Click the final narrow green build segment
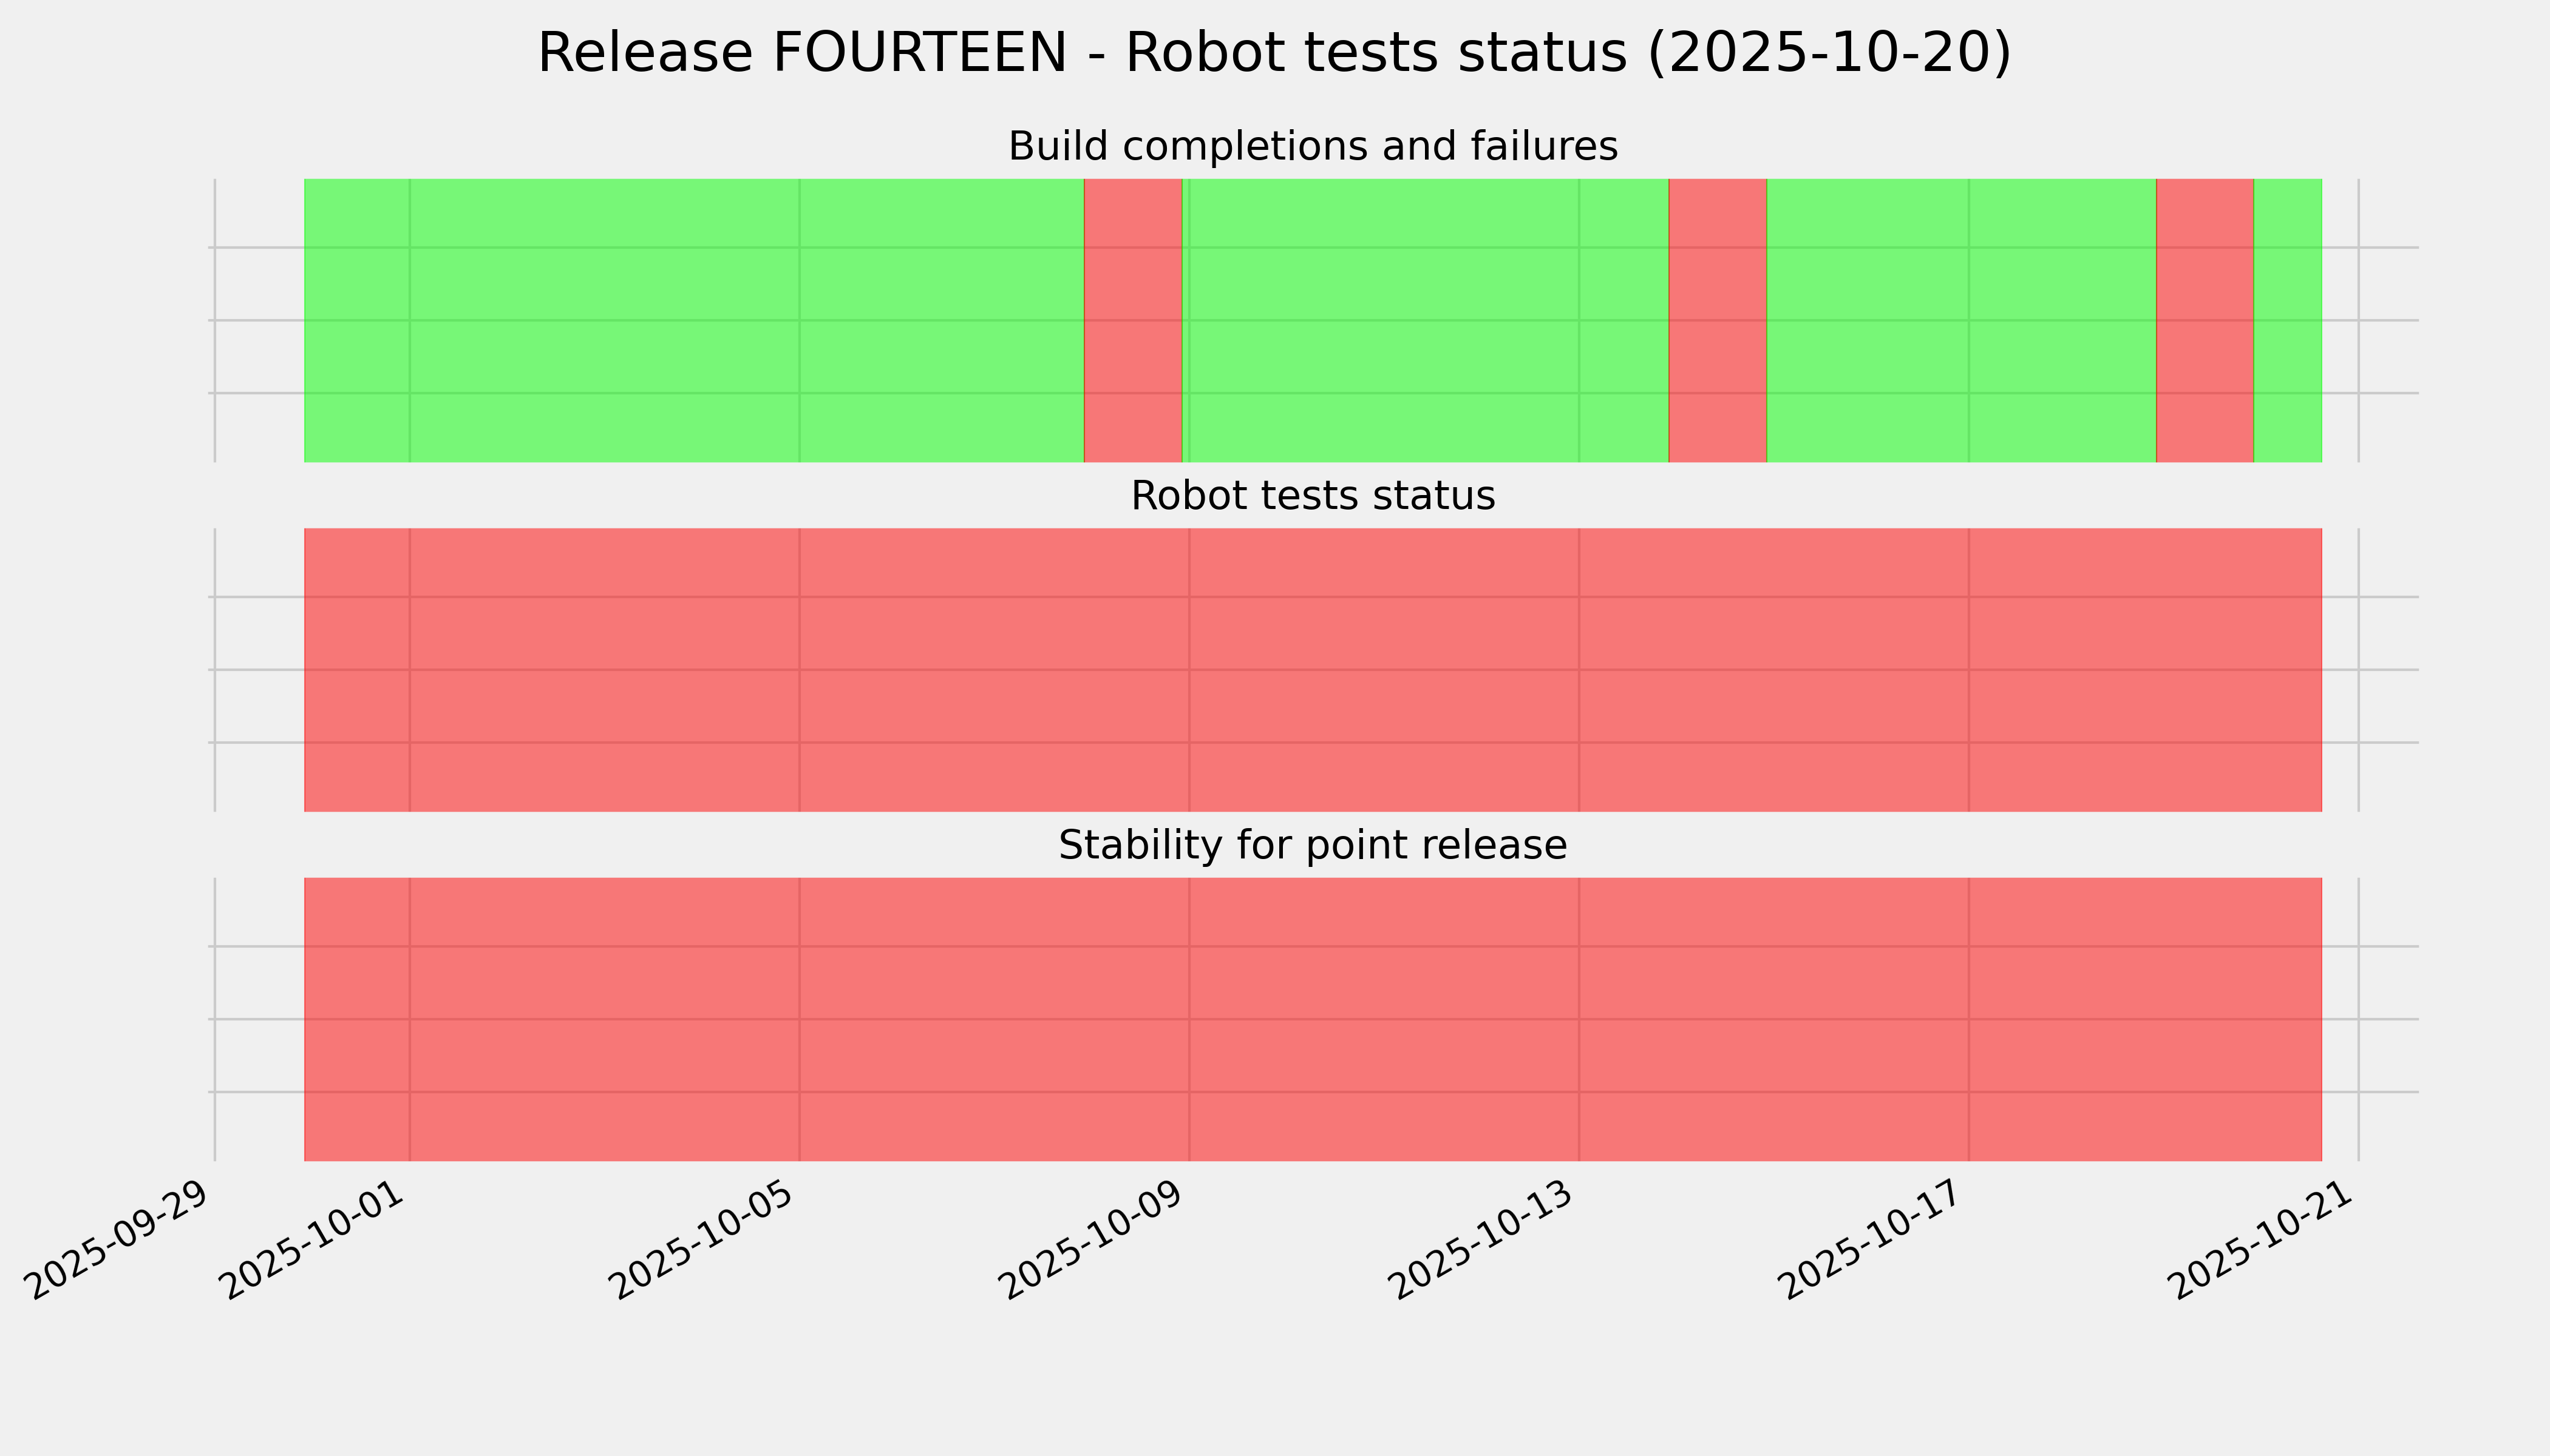This screenshot has height=1456, width=2550. point(2286,320)
